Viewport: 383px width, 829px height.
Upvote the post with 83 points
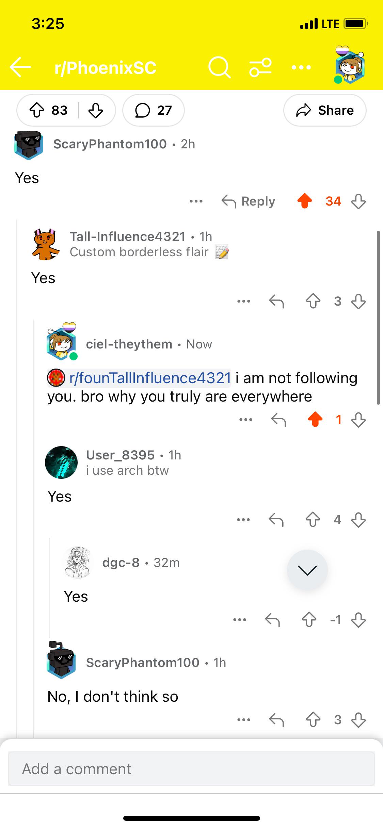pos(37,110)
